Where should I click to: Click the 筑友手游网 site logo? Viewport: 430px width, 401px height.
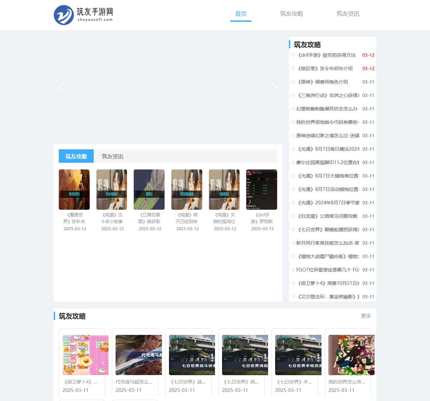(83, 15)
